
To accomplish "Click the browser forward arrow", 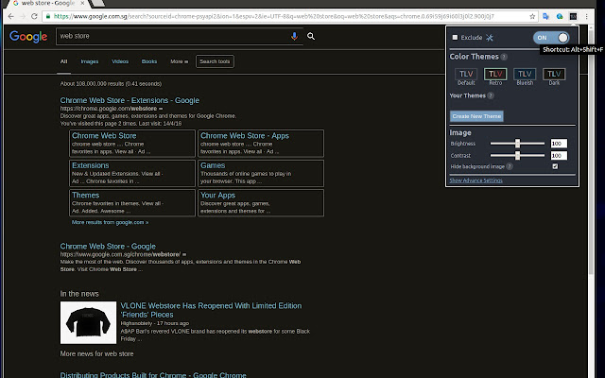I will [23, 16].
